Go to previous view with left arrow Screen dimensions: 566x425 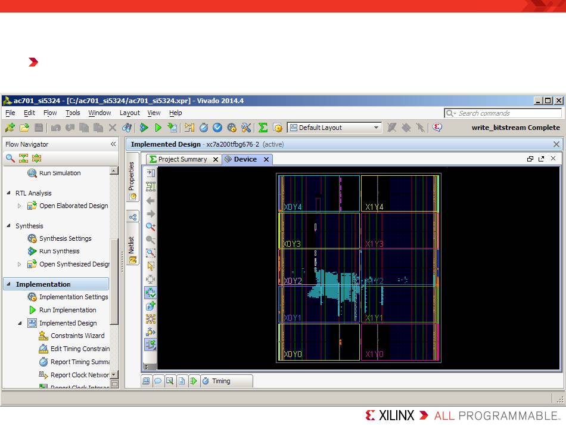pyautogui.click(x=151, y=200)
